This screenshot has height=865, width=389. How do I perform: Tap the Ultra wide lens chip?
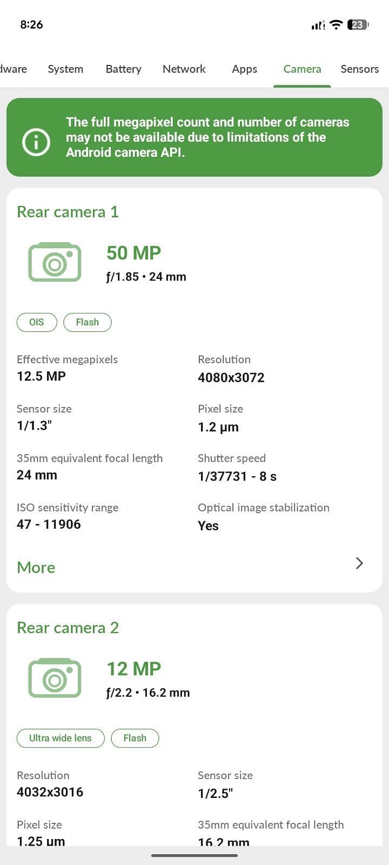click(61, 738)
